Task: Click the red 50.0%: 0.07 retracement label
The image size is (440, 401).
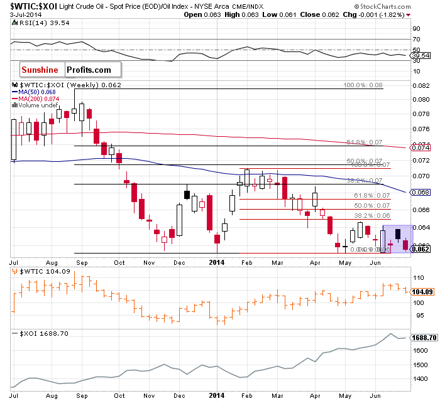Action: (x=372, y=205)
